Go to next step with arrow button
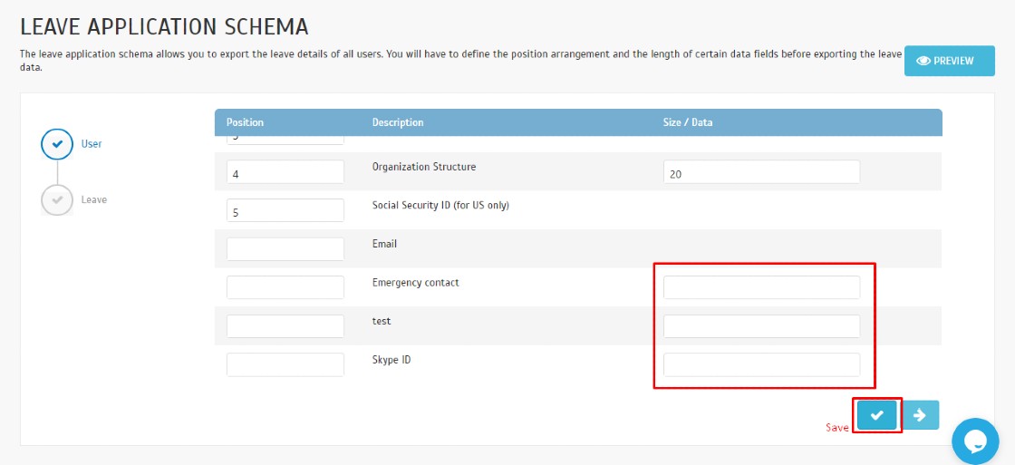Screen dimensions: 1015x465 (x=920, y=414)
